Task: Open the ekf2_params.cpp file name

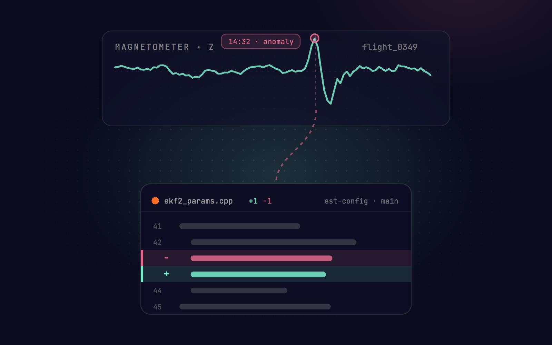Action: tap(198, 201)
